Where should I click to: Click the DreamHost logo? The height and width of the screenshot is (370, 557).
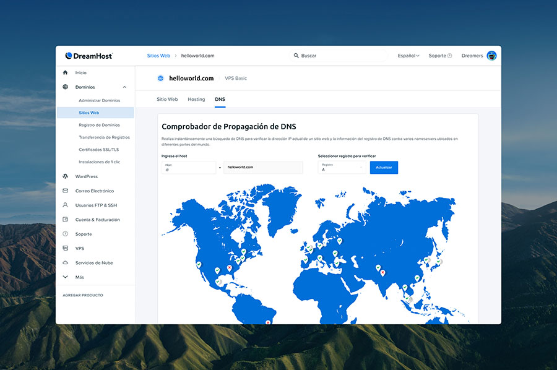point(89,56)
